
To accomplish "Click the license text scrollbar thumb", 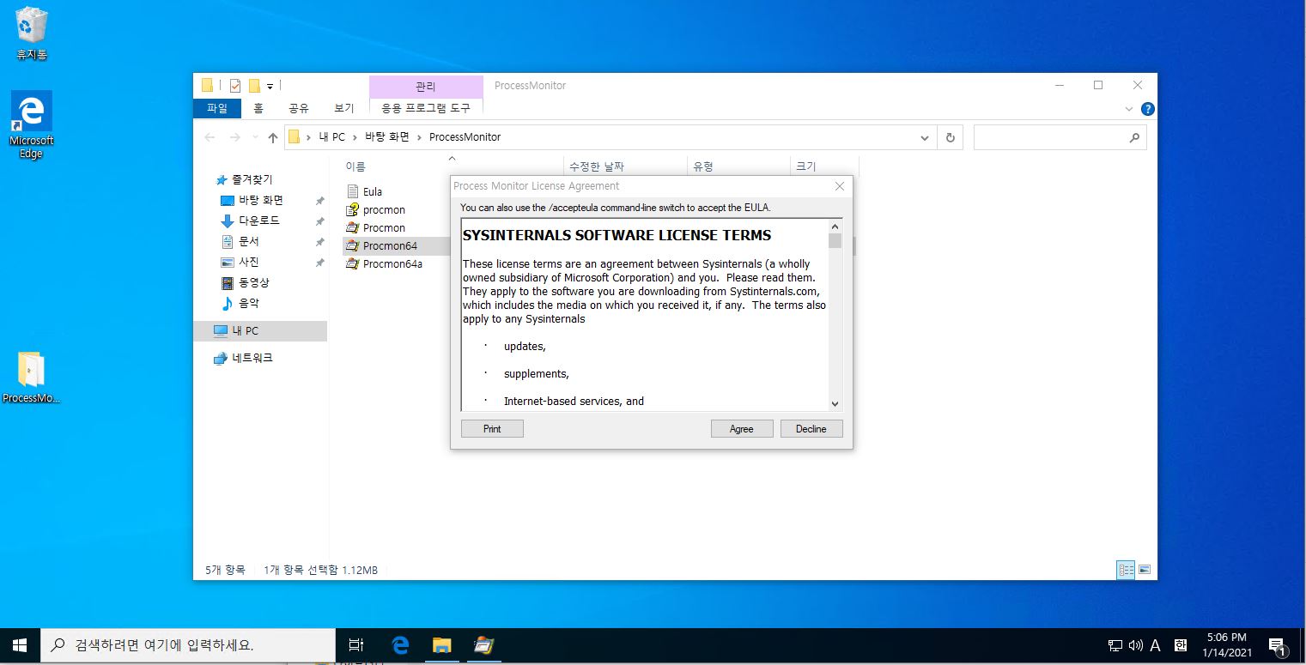I will pyautogui.click(x=835, y=240).
